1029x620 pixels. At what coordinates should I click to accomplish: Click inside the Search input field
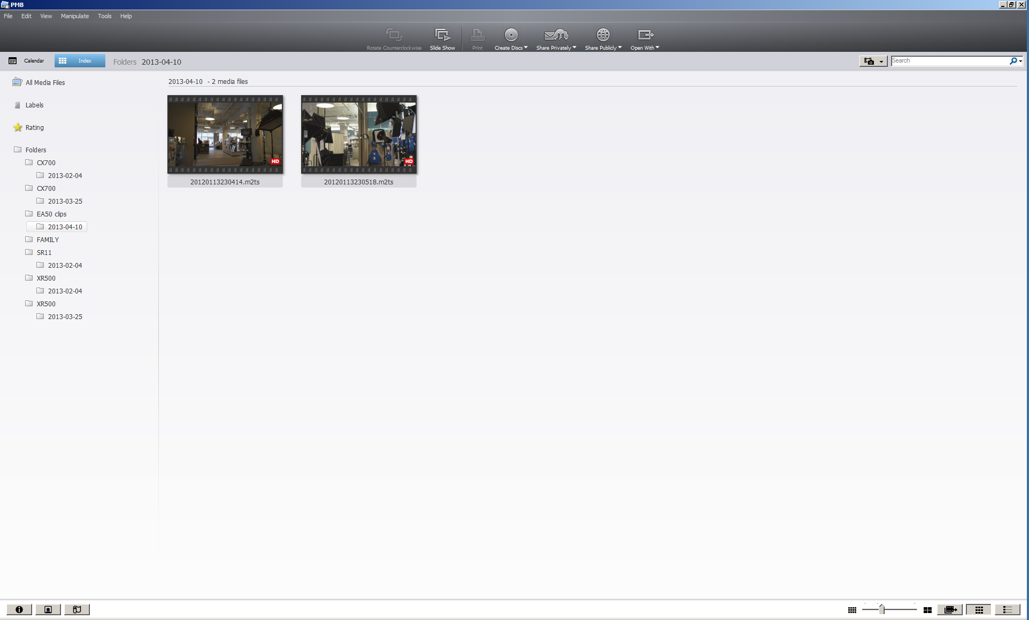coord(949,61)
